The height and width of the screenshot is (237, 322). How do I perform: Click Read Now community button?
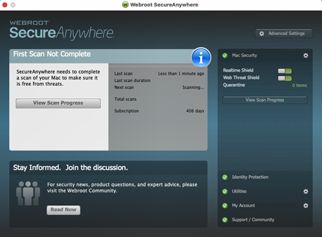(64, 210)
